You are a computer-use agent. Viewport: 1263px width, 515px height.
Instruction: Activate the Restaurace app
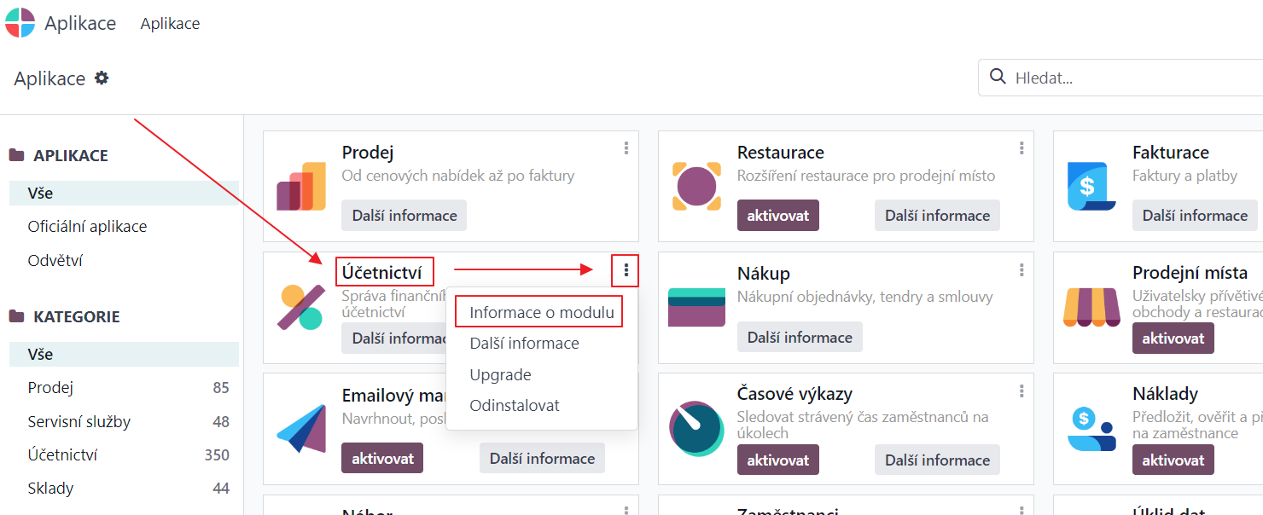[778, 216]
